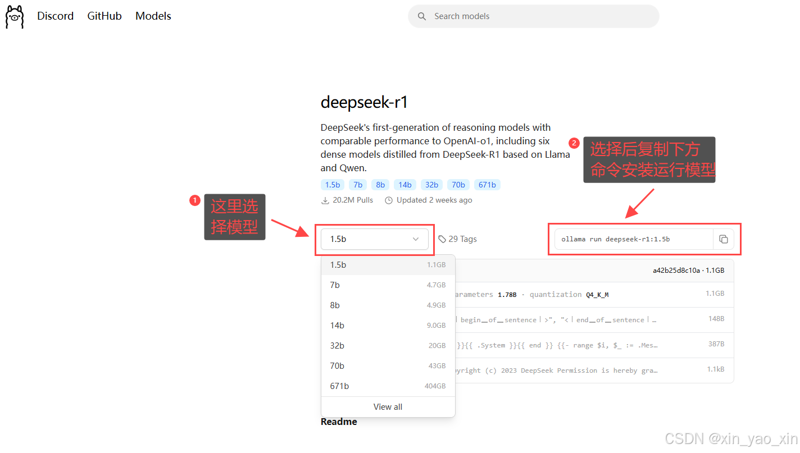Open the GitHub link
The image size is (800, 453).
(104, 16)
